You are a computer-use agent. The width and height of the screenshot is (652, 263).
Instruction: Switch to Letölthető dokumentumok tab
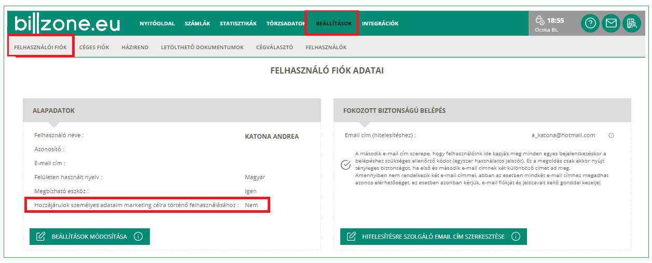(202, 47)
